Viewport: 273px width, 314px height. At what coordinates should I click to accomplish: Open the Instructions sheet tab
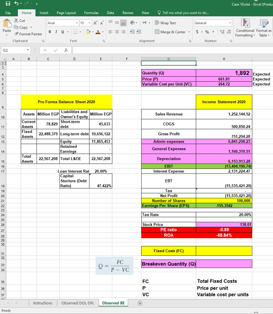point(42,303)
